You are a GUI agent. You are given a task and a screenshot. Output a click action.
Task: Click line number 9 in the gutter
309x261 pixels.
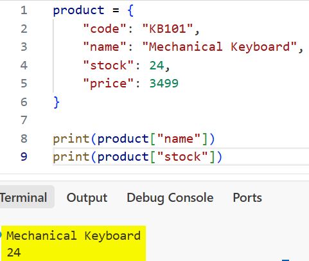[24, 157]
